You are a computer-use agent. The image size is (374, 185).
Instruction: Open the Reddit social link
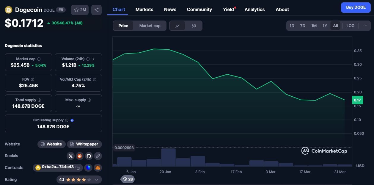79,156
